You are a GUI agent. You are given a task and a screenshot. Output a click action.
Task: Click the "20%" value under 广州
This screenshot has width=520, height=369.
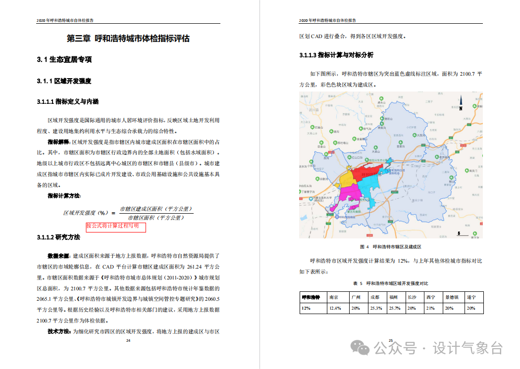356,308
